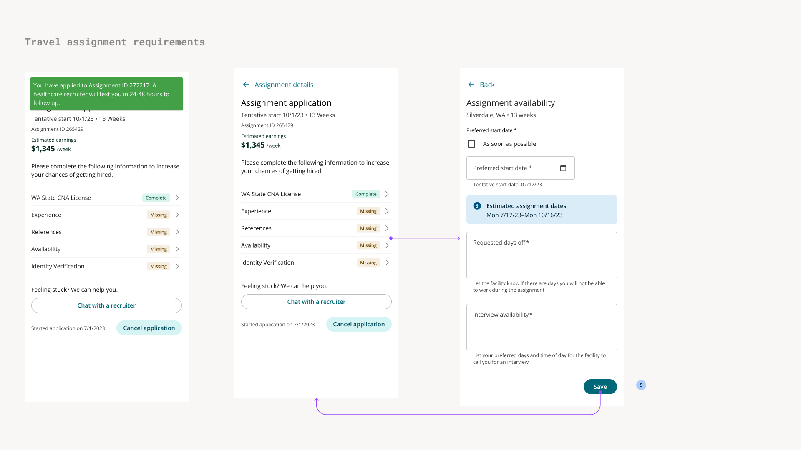The image size is (801, 450).
Task: Click Missing badge on middle panel References row
Action: point(368,228)
